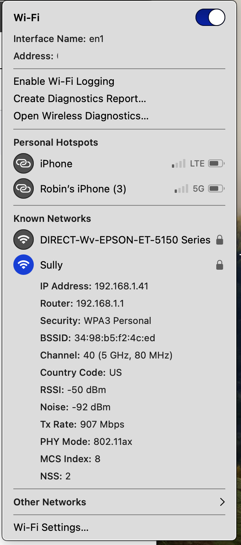Click the EPSON ET-5150 Wi-Fi icon
The height and width of the screenshot is (545, 241).
pos(24,240)
